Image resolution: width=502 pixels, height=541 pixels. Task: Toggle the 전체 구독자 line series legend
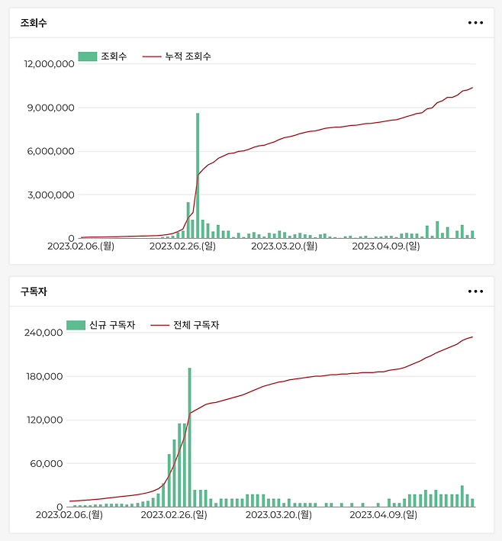[x=185, y=325]
